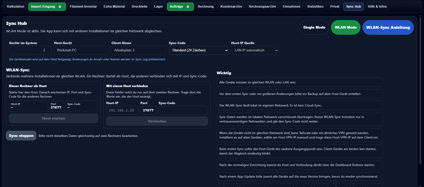424x187 pixels.
Task: Focus the Sync-Code input for connecting
Action: click(183, 110)
